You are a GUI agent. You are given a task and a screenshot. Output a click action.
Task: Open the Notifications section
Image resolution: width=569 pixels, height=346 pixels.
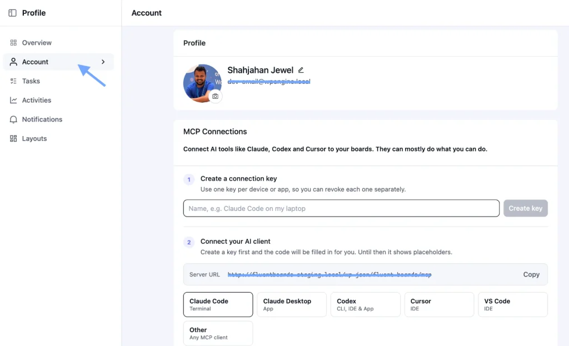pos(58,120)
